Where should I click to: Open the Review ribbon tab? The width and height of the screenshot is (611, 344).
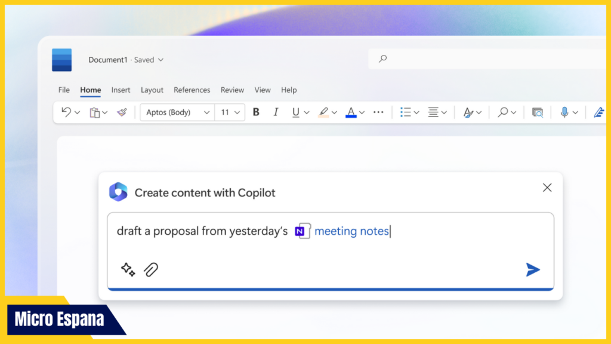click(232, 90)
